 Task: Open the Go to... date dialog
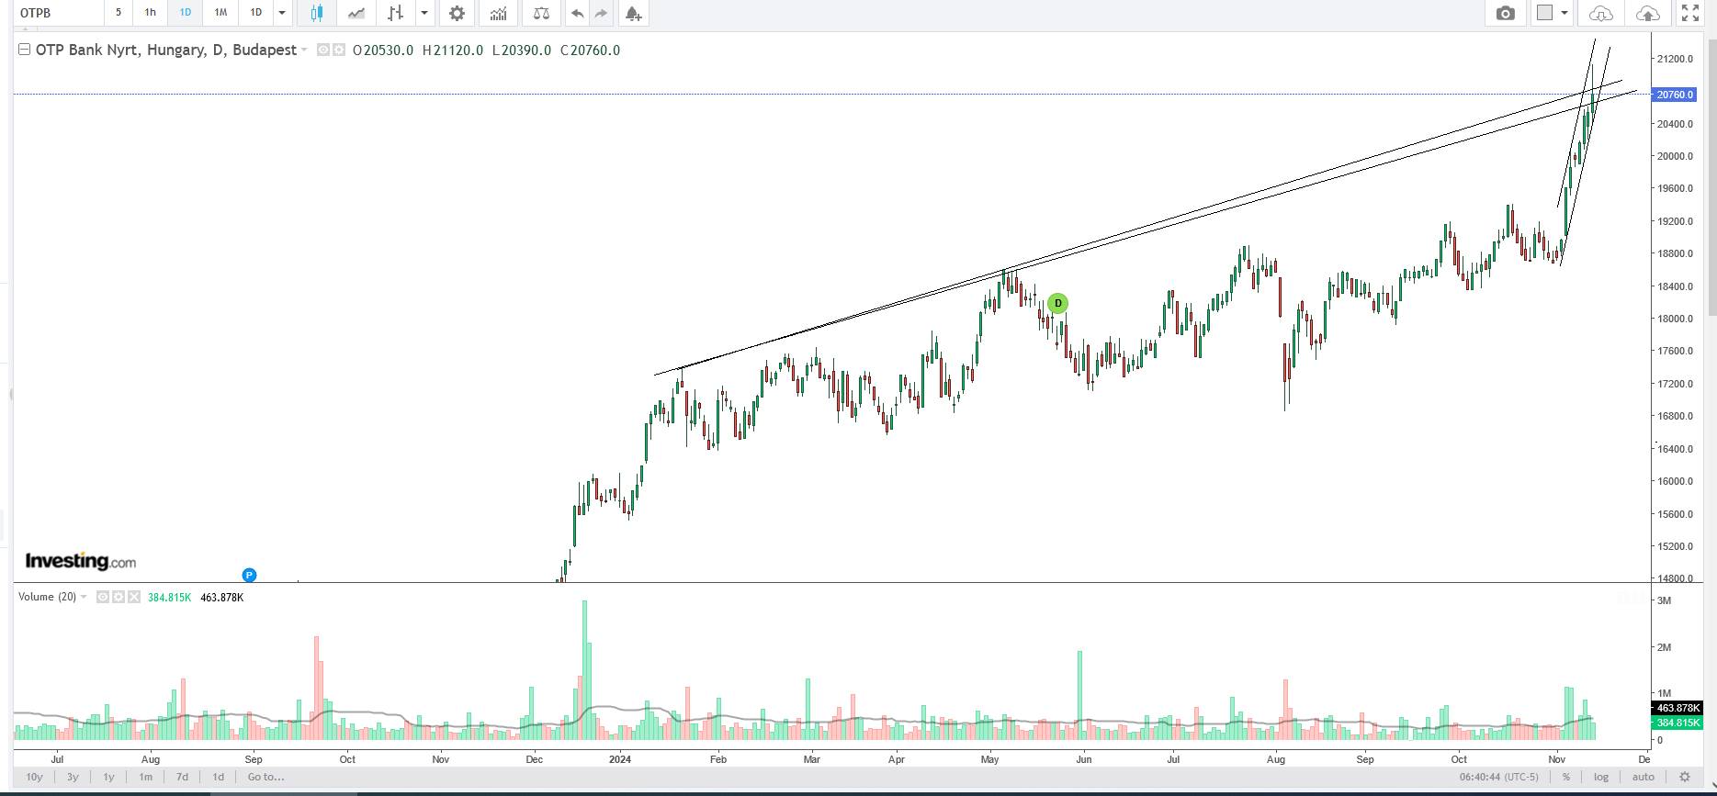coord(265,777)
